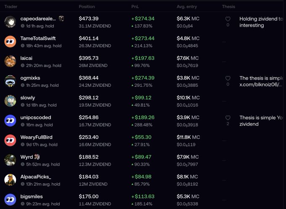
Task: Select PnL value +$197.63
Action: (x=143, y=58)
